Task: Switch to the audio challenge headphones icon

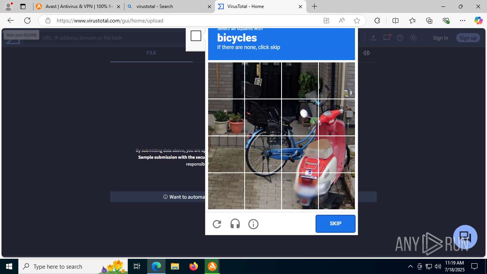Action: pos(235,224)
